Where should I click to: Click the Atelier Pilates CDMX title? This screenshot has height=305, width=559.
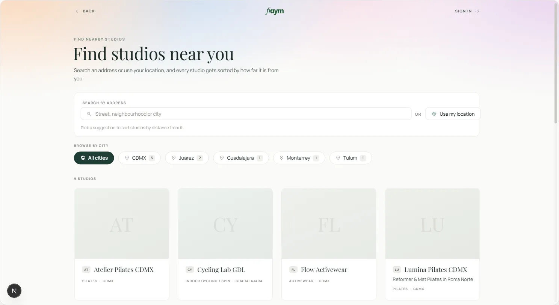coord(124,270)
